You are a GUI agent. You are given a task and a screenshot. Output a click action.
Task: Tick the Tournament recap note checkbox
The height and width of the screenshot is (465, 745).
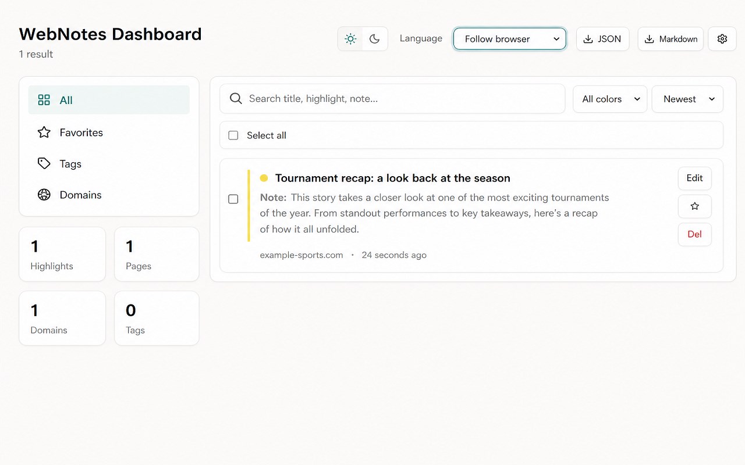tap(233, 199)
